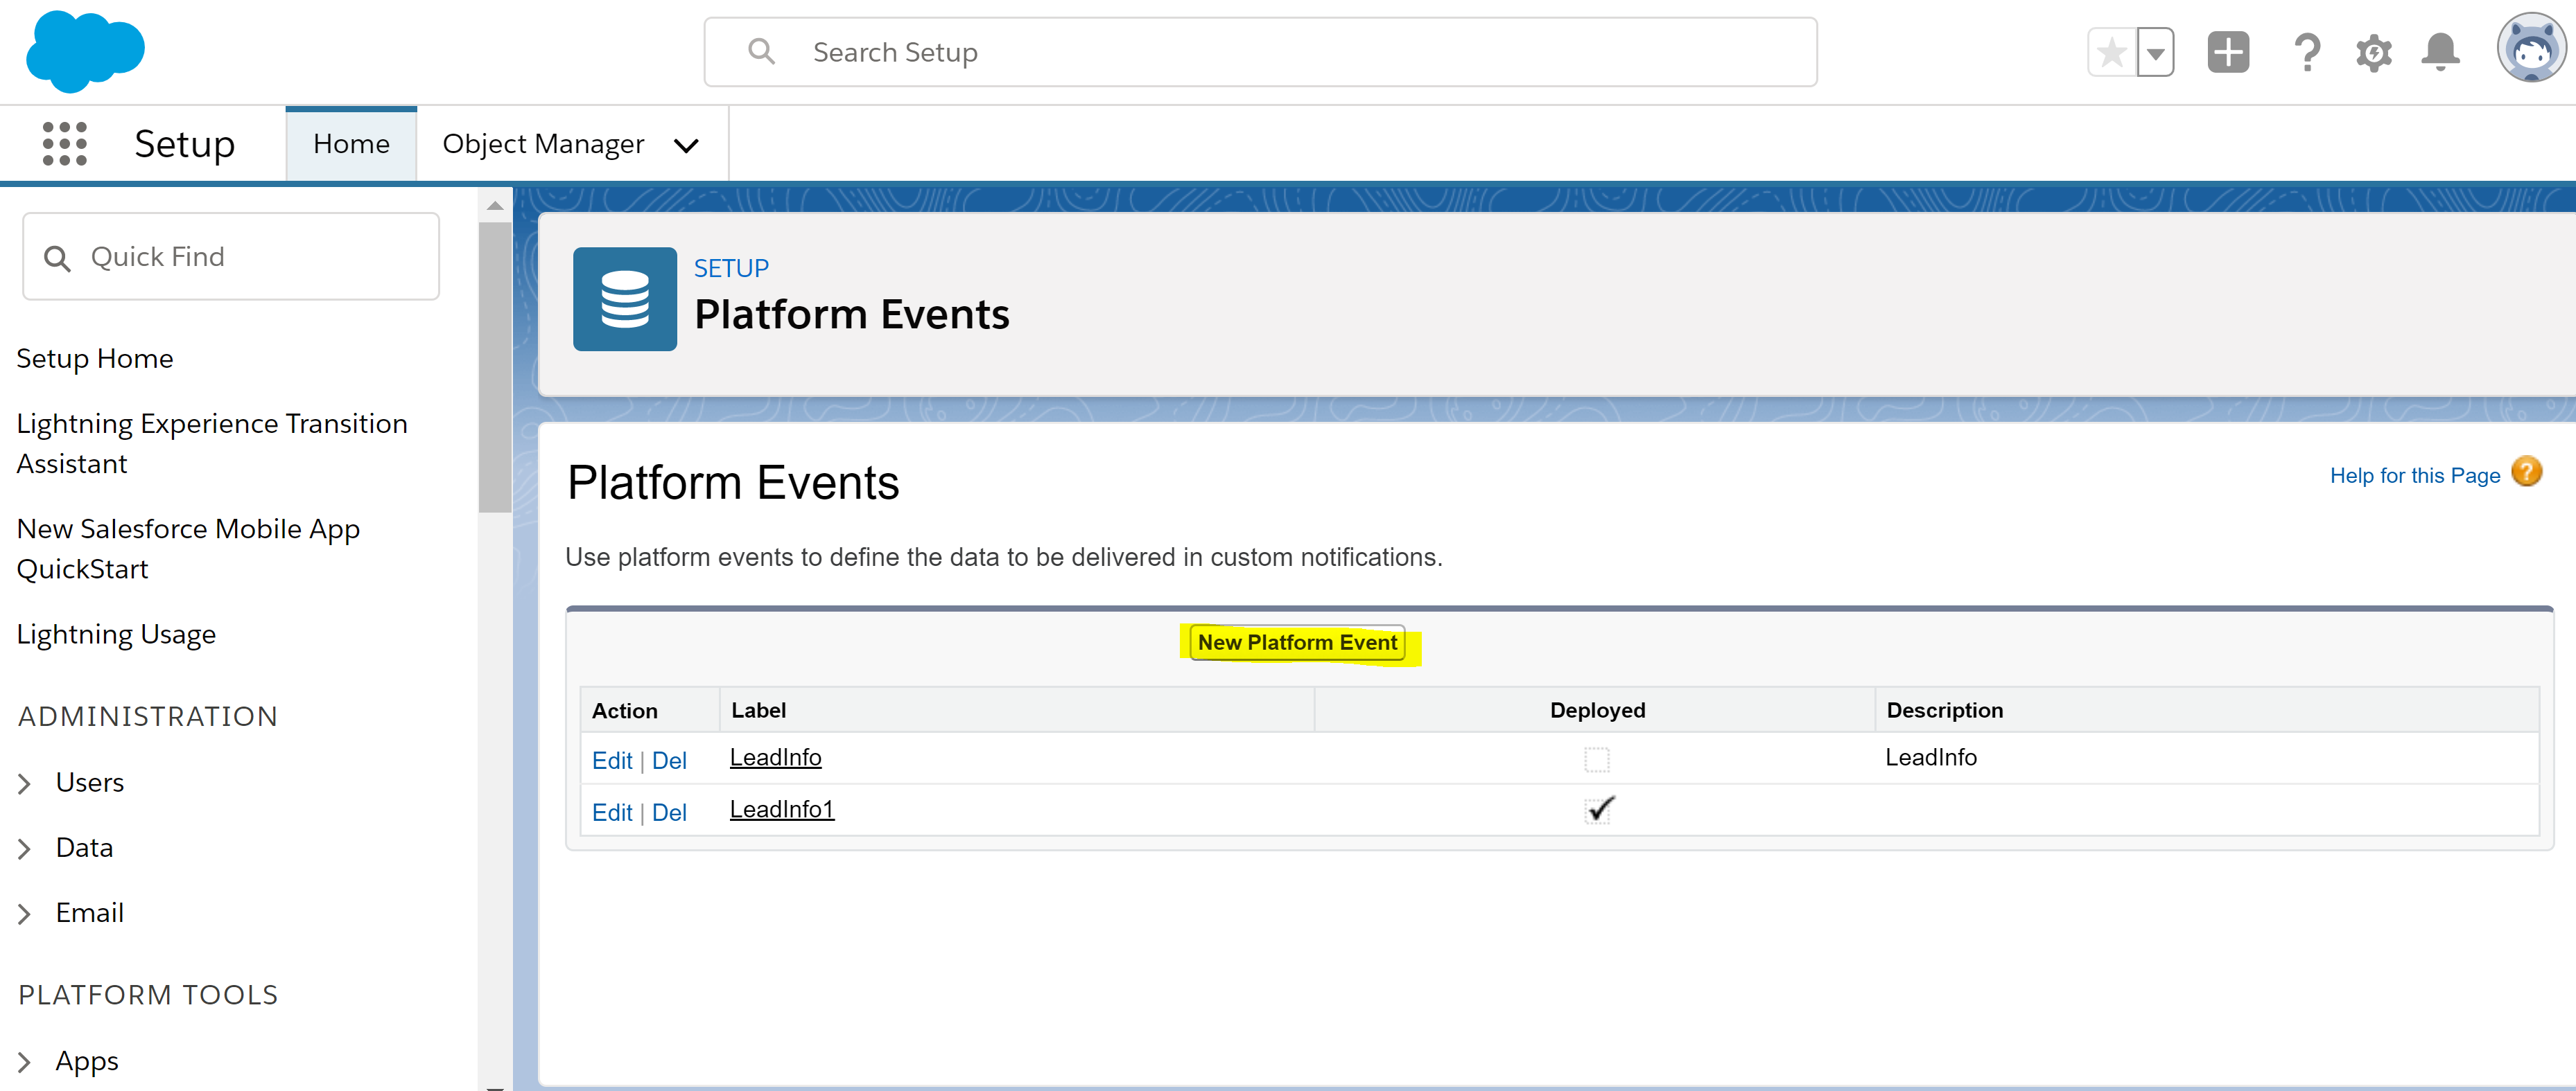Open Help for this Page link

point(2414,476)
